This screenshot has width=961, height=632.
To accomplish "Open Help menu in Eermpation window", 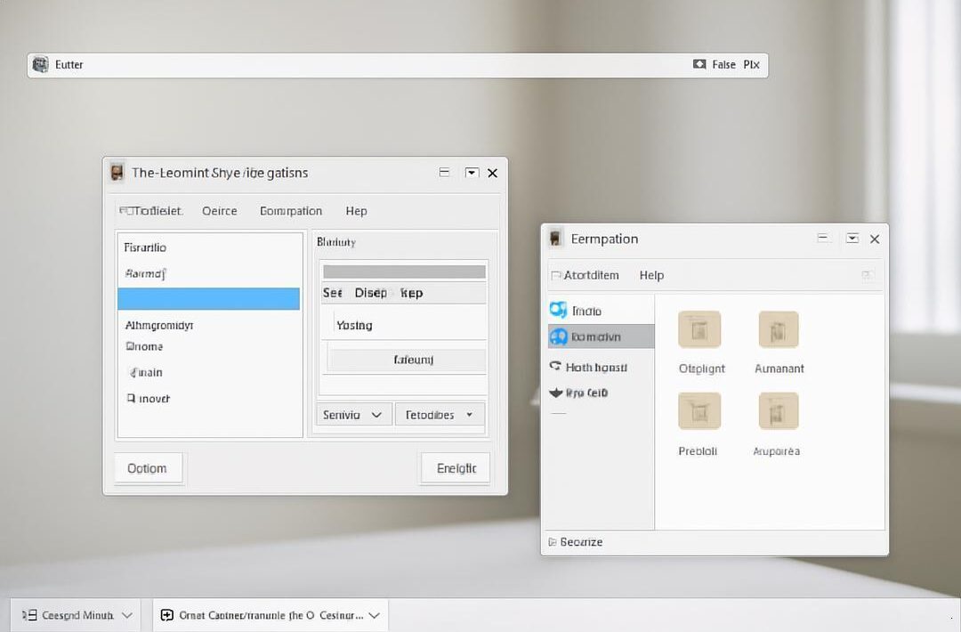I will 651,275.
